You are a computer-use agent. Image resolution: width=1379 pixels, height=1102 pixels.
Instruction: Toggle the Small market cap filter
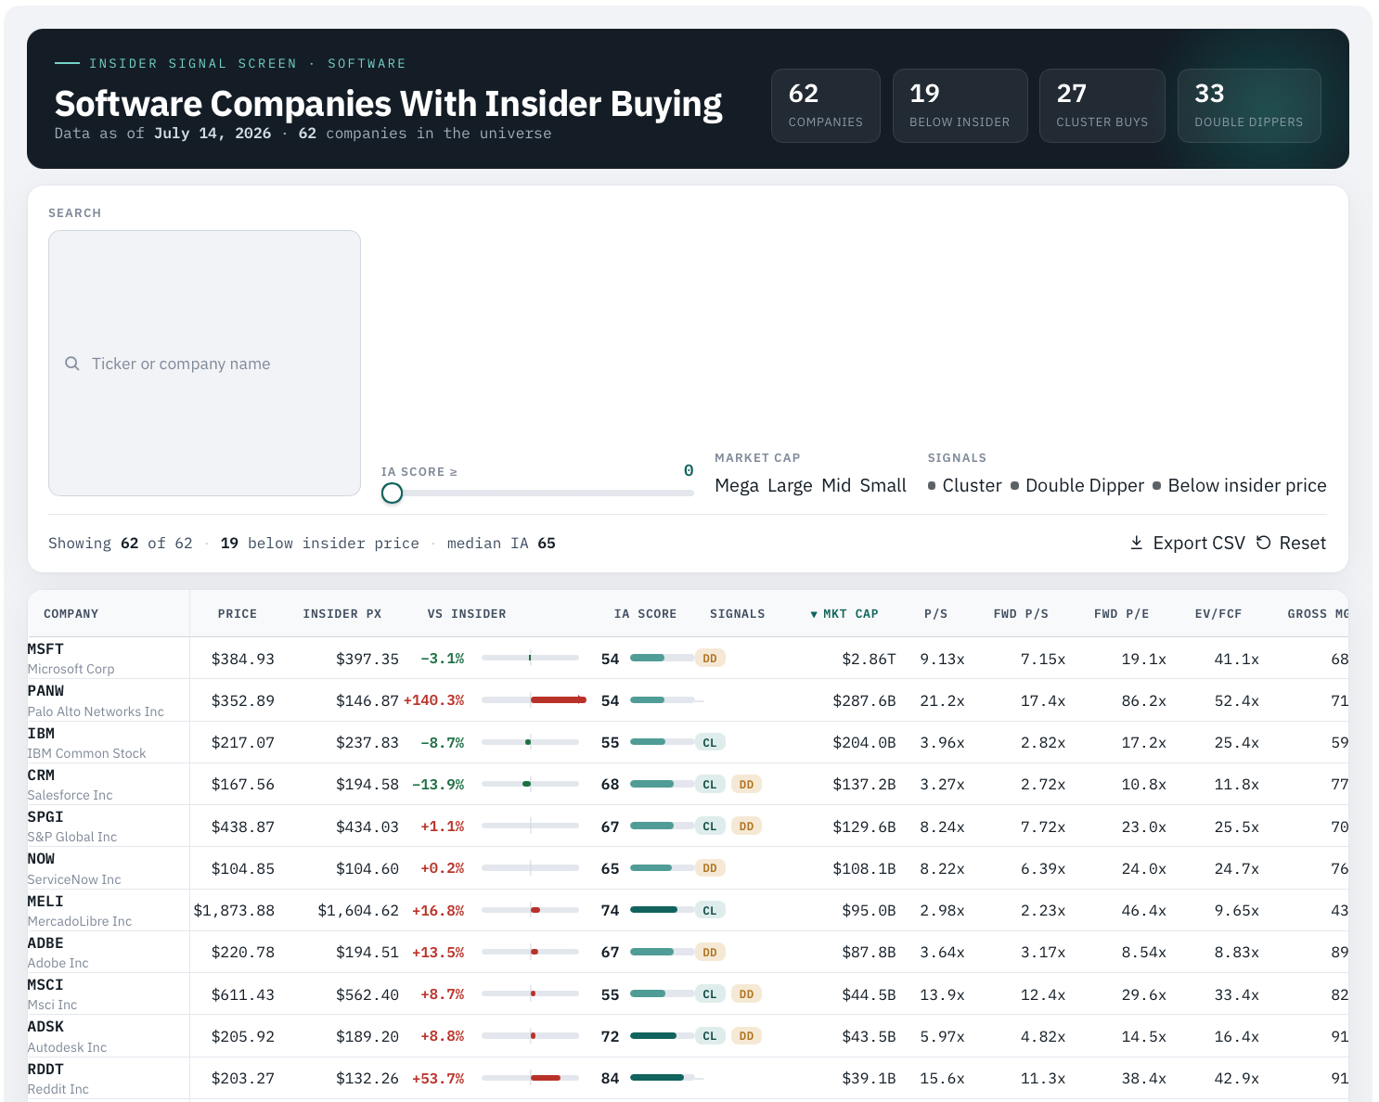point(883,485)
